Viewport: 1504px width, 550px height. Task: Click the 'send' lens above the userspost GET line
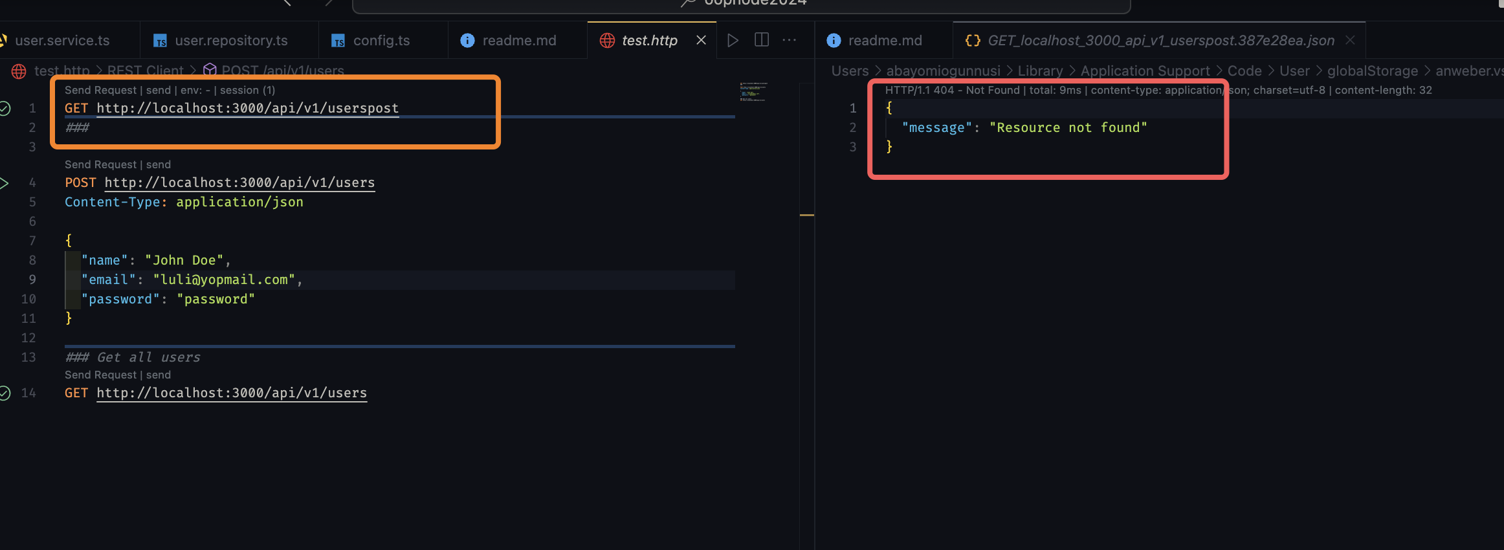159,90
